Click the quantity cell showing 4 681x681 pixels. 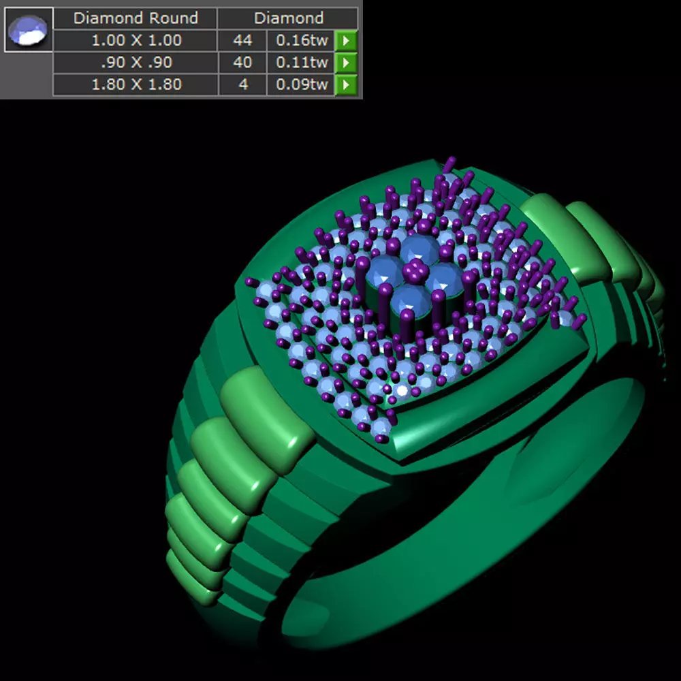pyautogui.click(x=242, y=84)
